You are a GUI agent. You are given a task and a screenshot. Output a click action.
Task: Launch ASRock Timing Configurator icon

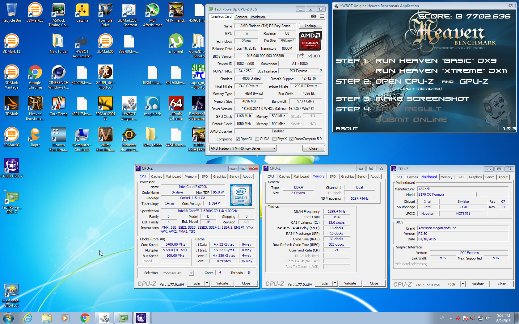58,15
